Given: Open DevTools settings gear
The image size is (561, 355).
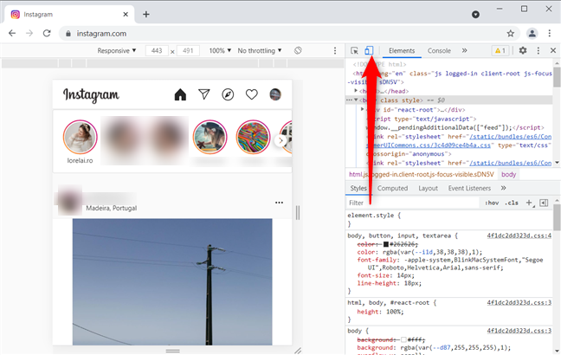Looking at the screenshot, I should click(522, 51).
